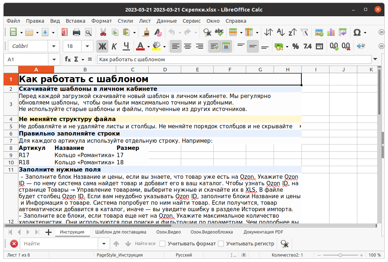Open Print Preview toggle
This screenshot has height=262, width=388.
(x=88, y=32)
